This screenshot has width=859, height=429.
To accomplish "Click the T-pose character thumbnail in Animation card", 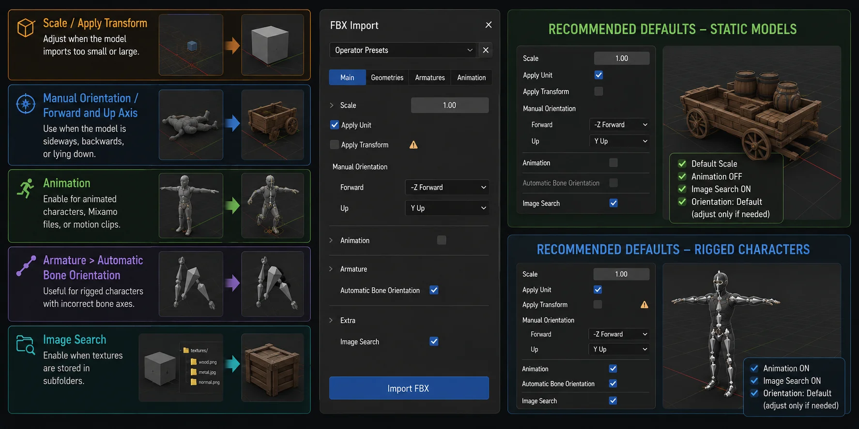I will click(191, 206).
